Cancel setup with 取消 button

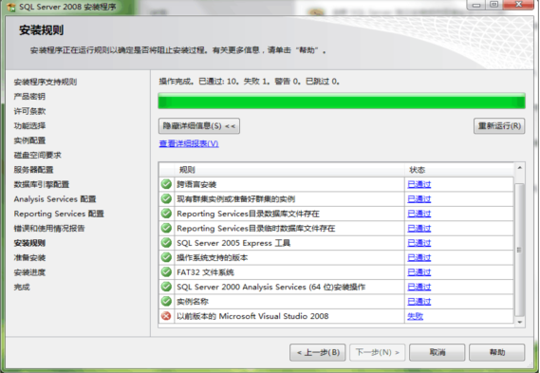pyautogui.click(x=438, y=352)
